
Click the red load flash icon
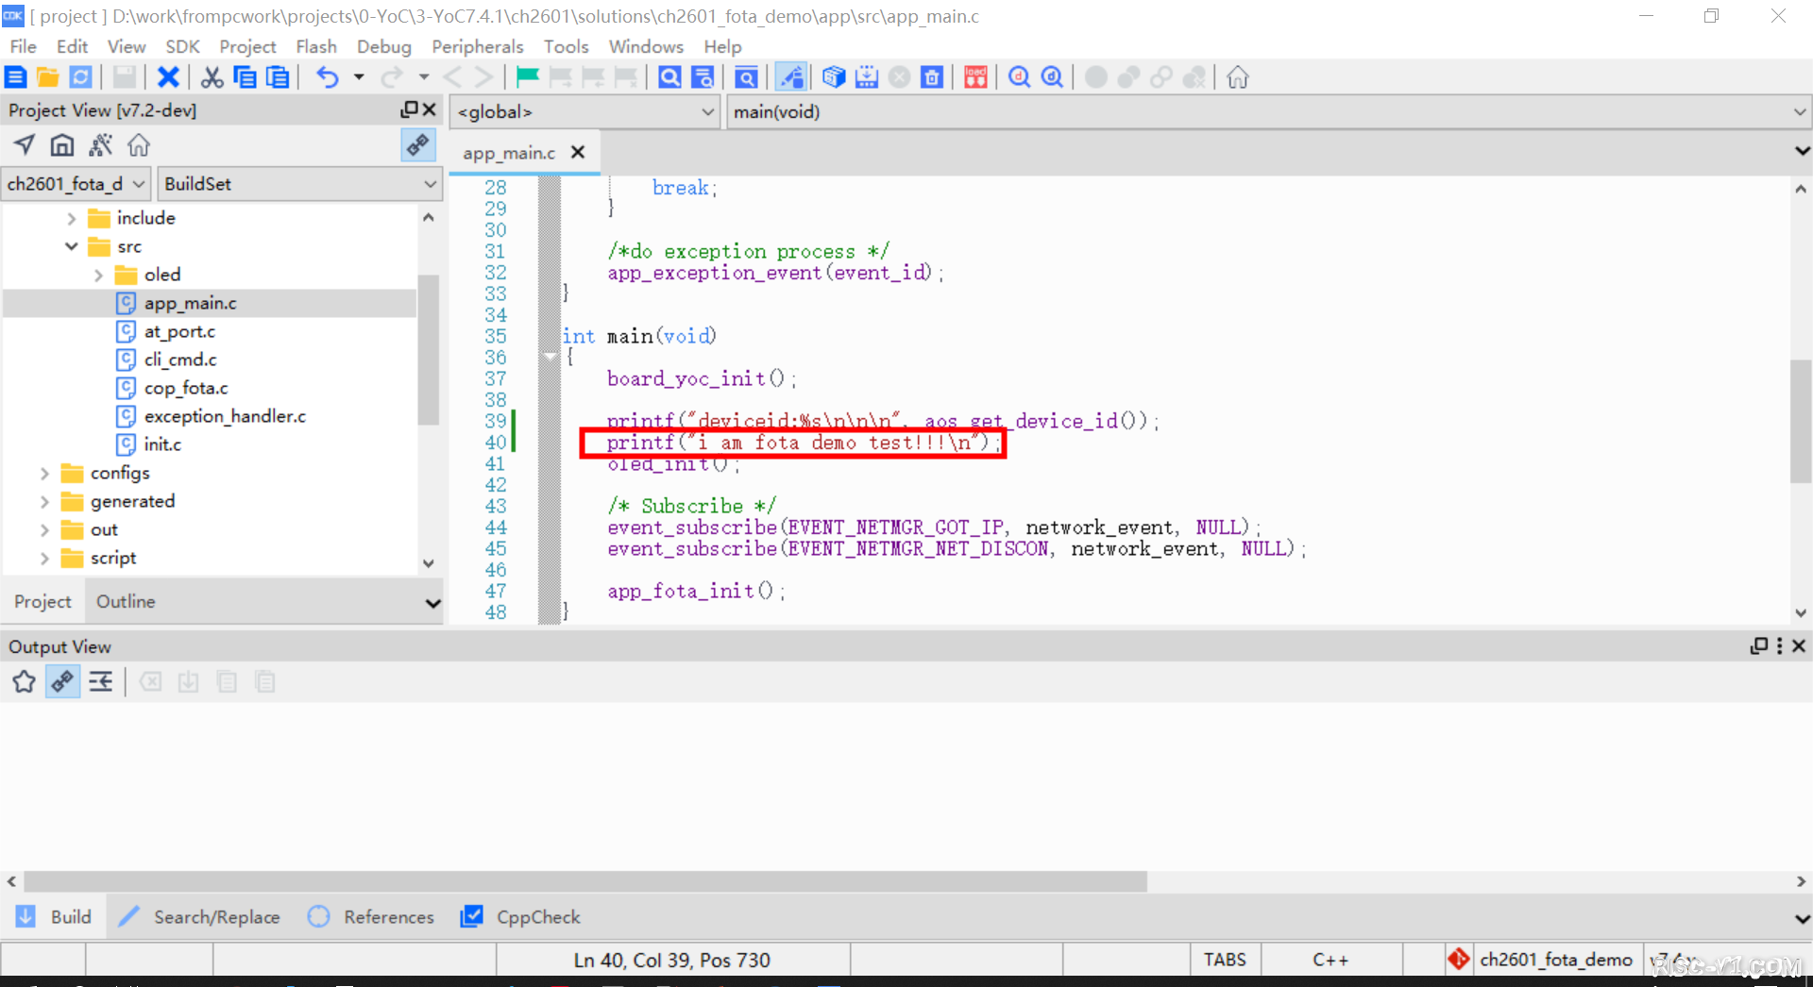click(x=975, y=77)
